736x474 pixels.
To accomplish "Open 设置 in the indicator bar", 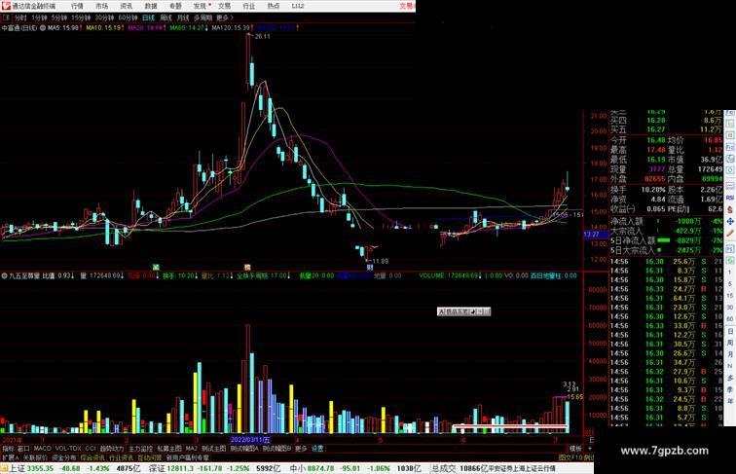I will click(x=317, y=449).
